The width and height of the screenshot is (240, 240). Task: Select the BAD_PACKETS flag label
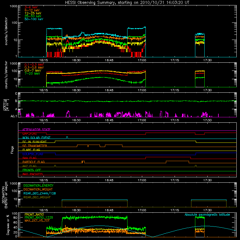(x=33, y=174)
